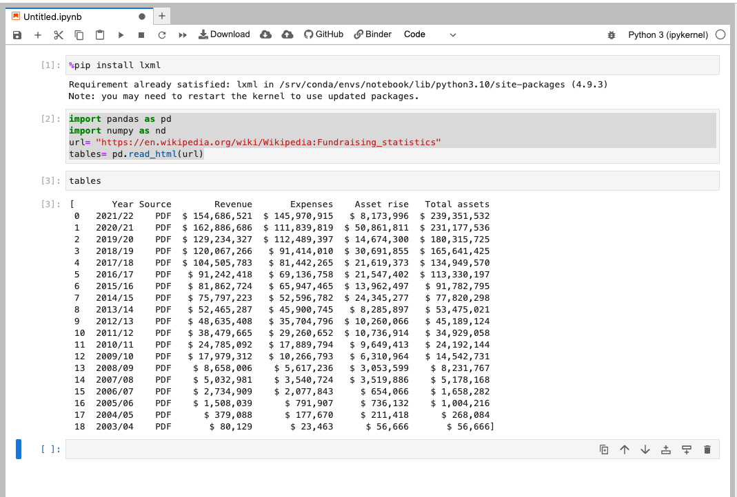
Task: Open a new launcher tab
Action: (161, 16)
